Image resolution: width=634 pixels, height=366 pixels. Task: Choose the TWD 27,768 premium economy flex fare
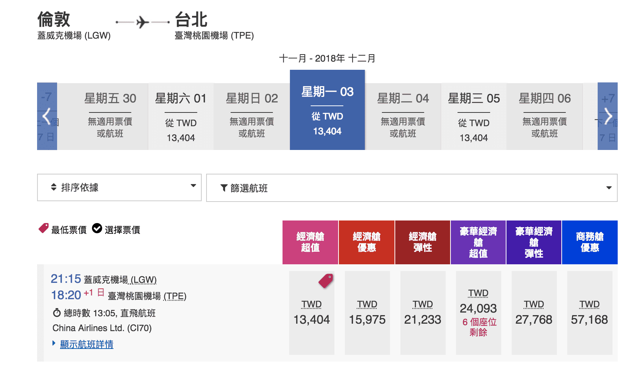[x=534, y=313]
